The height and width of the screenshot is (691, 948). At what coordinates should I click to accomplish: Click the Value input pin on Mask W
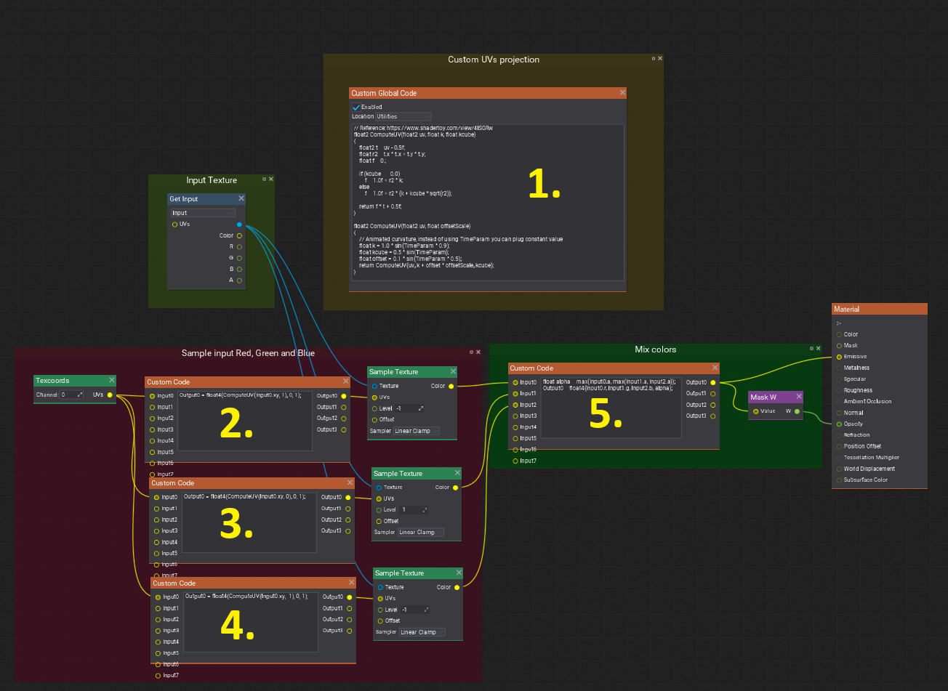coord(755,411)
